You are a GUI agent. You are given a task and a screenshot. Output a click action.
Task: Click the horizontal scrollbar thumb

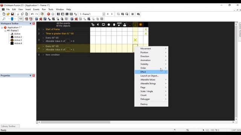coord(75,122)
